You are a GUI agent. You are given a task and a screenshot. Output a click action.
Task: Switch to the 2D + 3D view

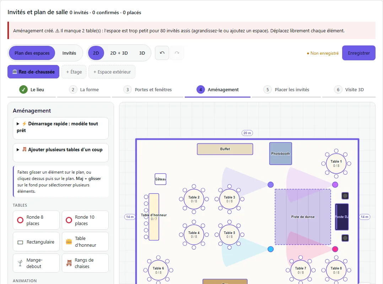tap(119, 53)
